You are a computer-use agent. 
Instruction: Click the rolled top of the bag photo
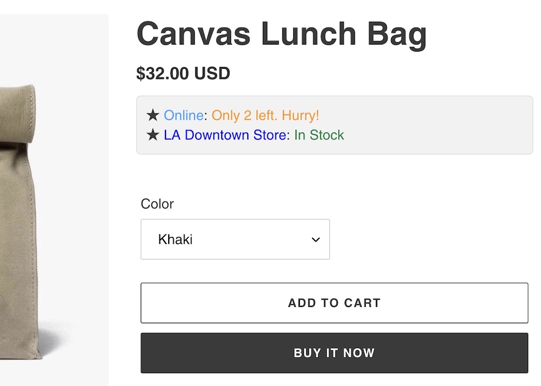point(17,114)
